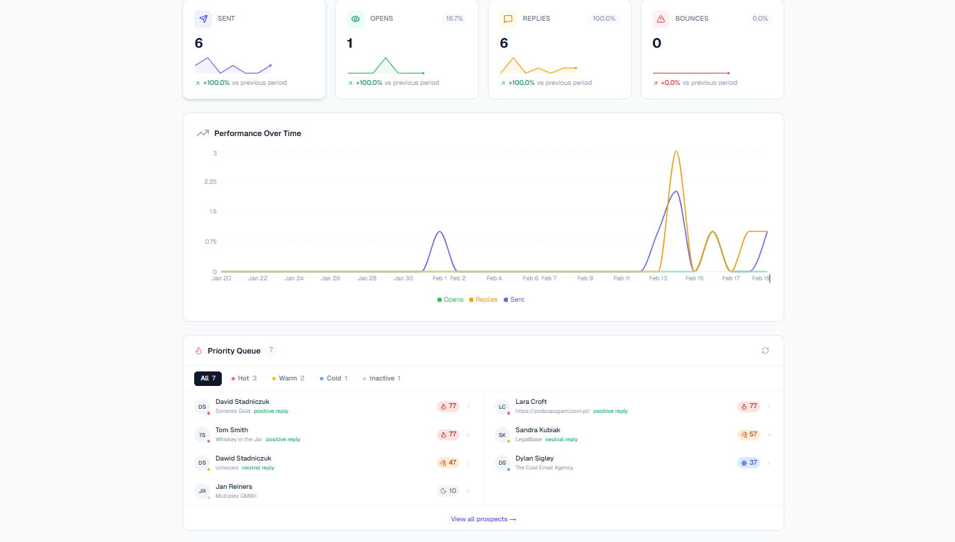Click the Replies chat bubble icon

point(508,19)
